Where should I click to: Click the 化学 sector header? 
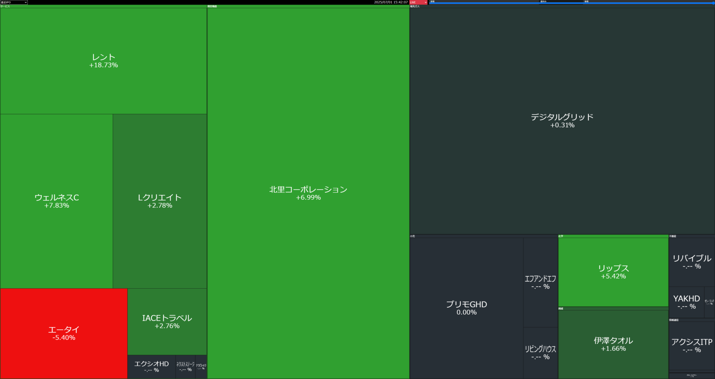point(613,236)
